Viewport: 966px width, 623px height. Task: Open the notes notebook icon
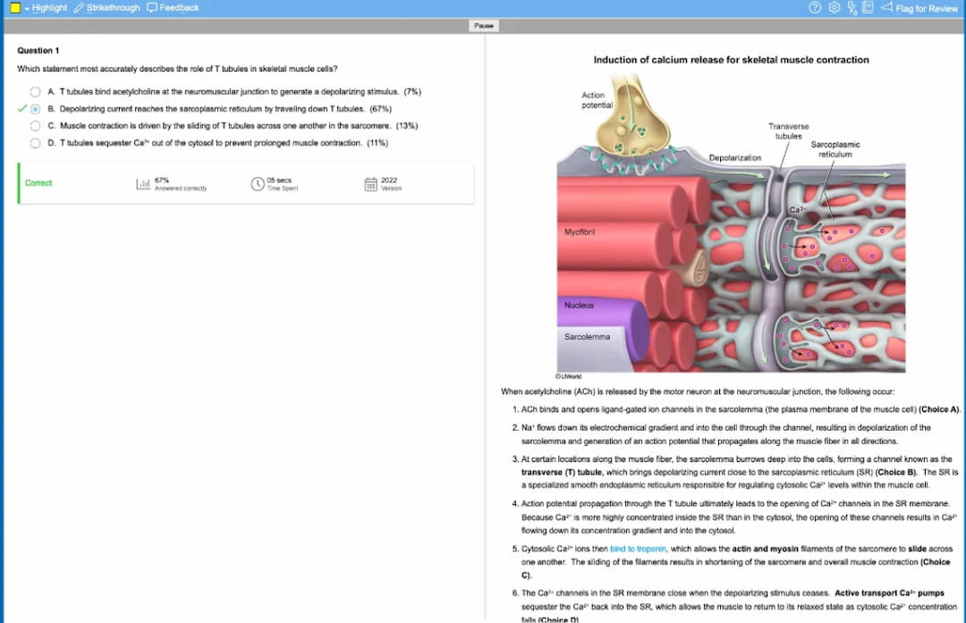[868, 7]
